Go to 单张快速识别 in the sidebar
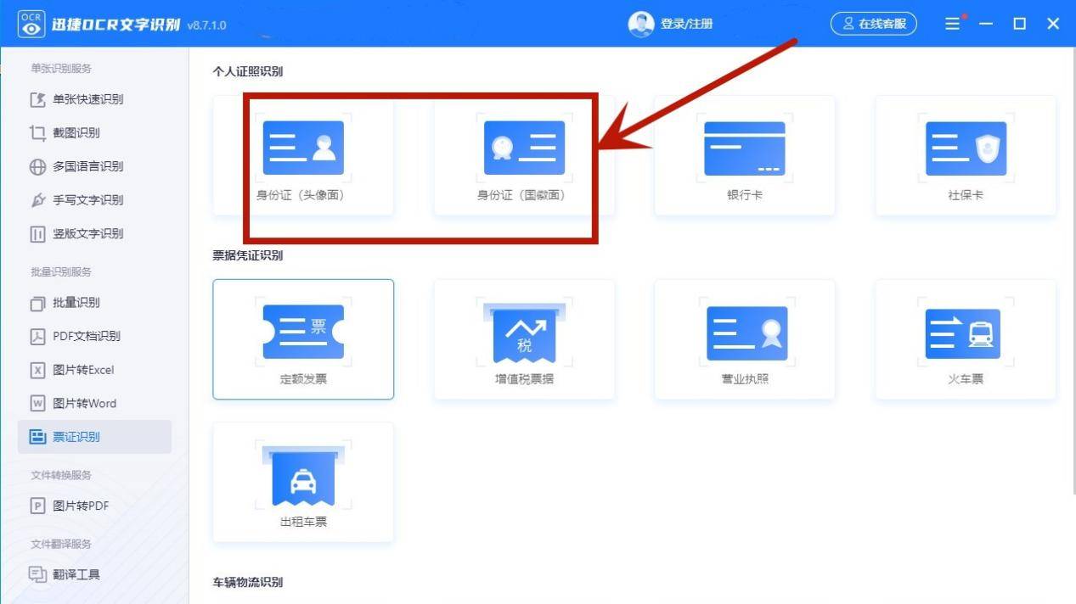Image resolution: width=1076 pixels, height=604 pixels. pos(87,99)
